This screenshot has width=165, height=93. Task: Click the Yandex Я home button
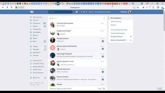click(7, 7)
